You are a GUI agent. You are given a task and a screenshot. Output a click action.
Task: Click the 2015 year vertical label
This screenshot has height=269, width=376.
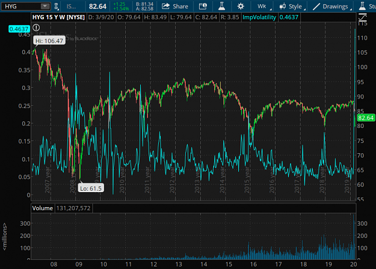247,180
